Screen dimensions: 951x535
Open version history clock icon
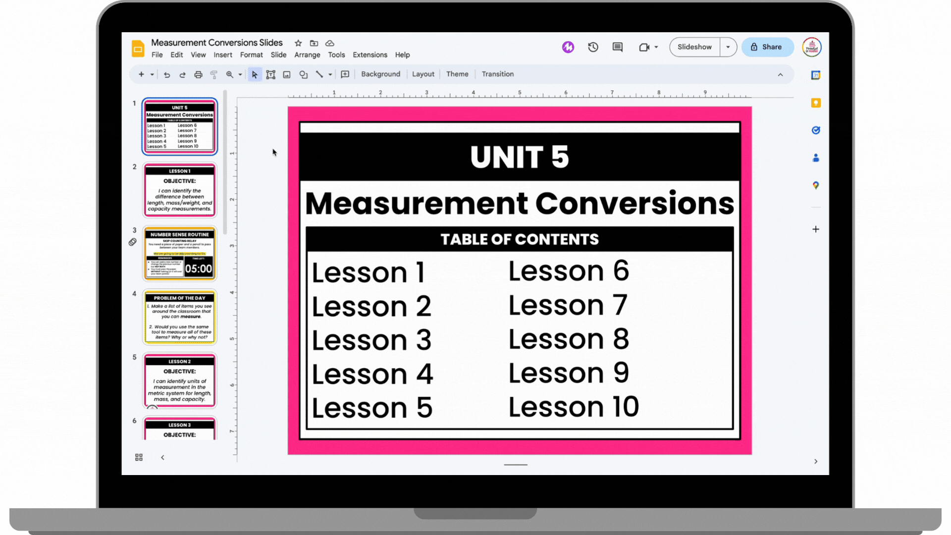coord(593,47)
